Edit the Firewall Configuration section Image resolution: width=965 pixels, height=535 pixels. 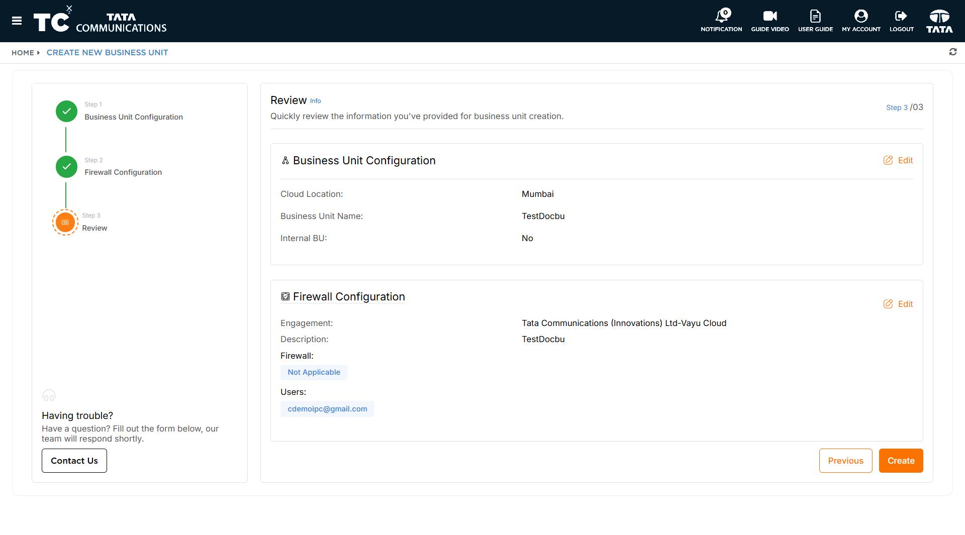pos(898,304)
